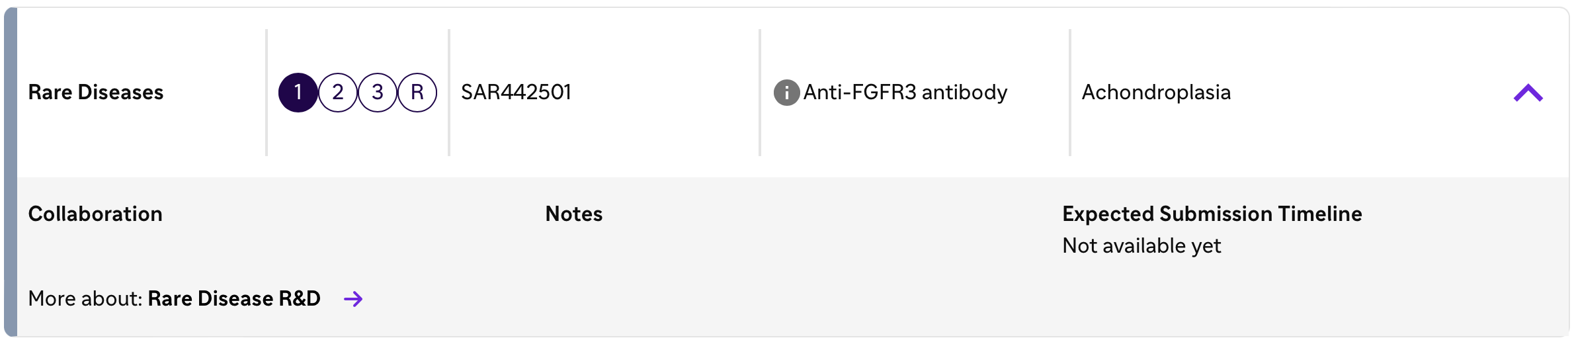Viewport: 1574px width, 344px height.
Task: Click the 'Not available yet' text
Action: [1141, 246]
